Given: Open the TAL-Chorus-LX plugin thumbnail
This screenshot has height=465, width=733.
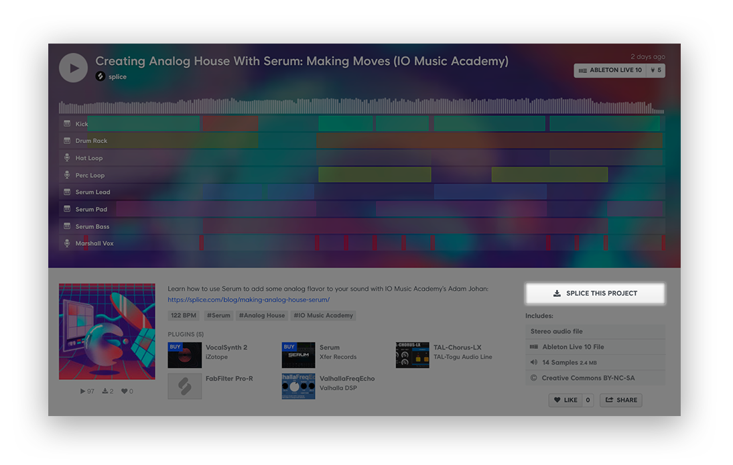Looking at the screenshot, I should tap(412, 355).
